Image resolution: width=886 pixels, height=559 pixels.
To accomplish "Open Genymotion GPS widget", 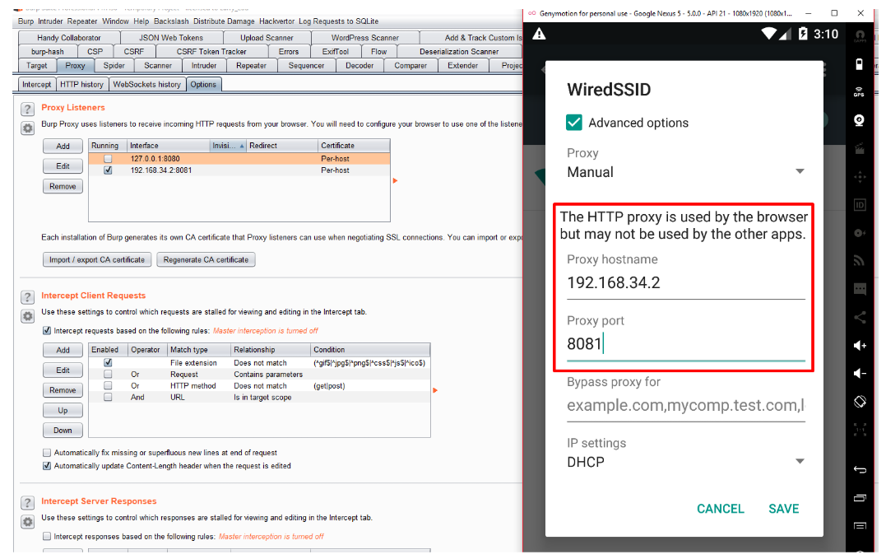I will (x=859, y=92).
